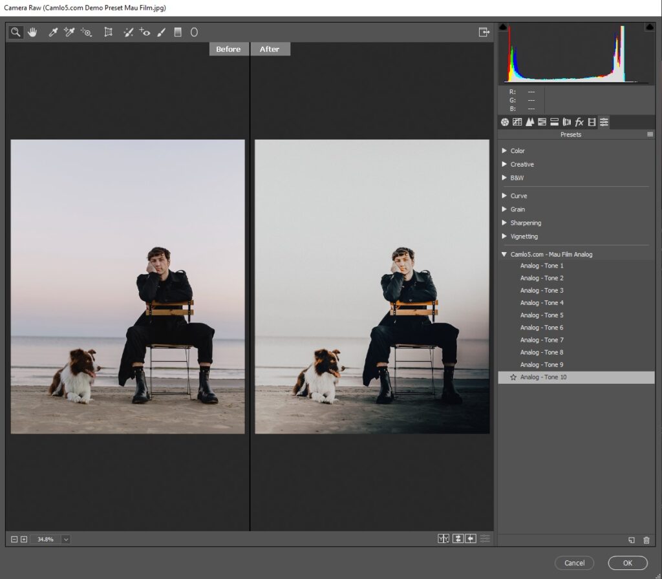
Task: Select the Radial Filter tool
Action: coord(194,32)
